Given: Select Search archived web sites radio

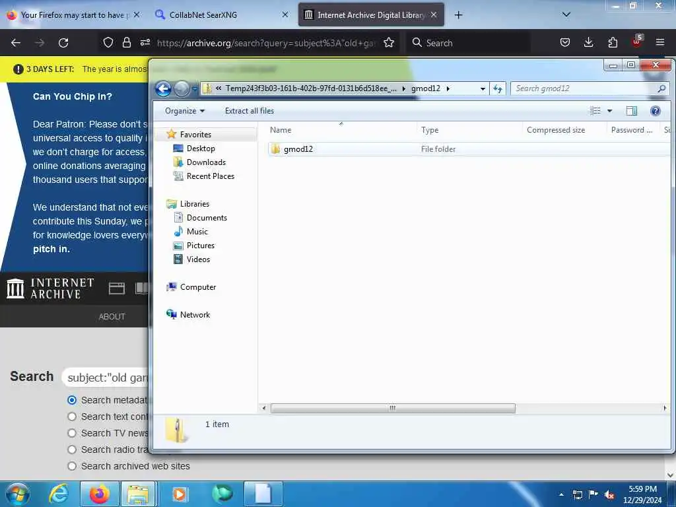Looking at the screenshot, I should pos(72,466).
